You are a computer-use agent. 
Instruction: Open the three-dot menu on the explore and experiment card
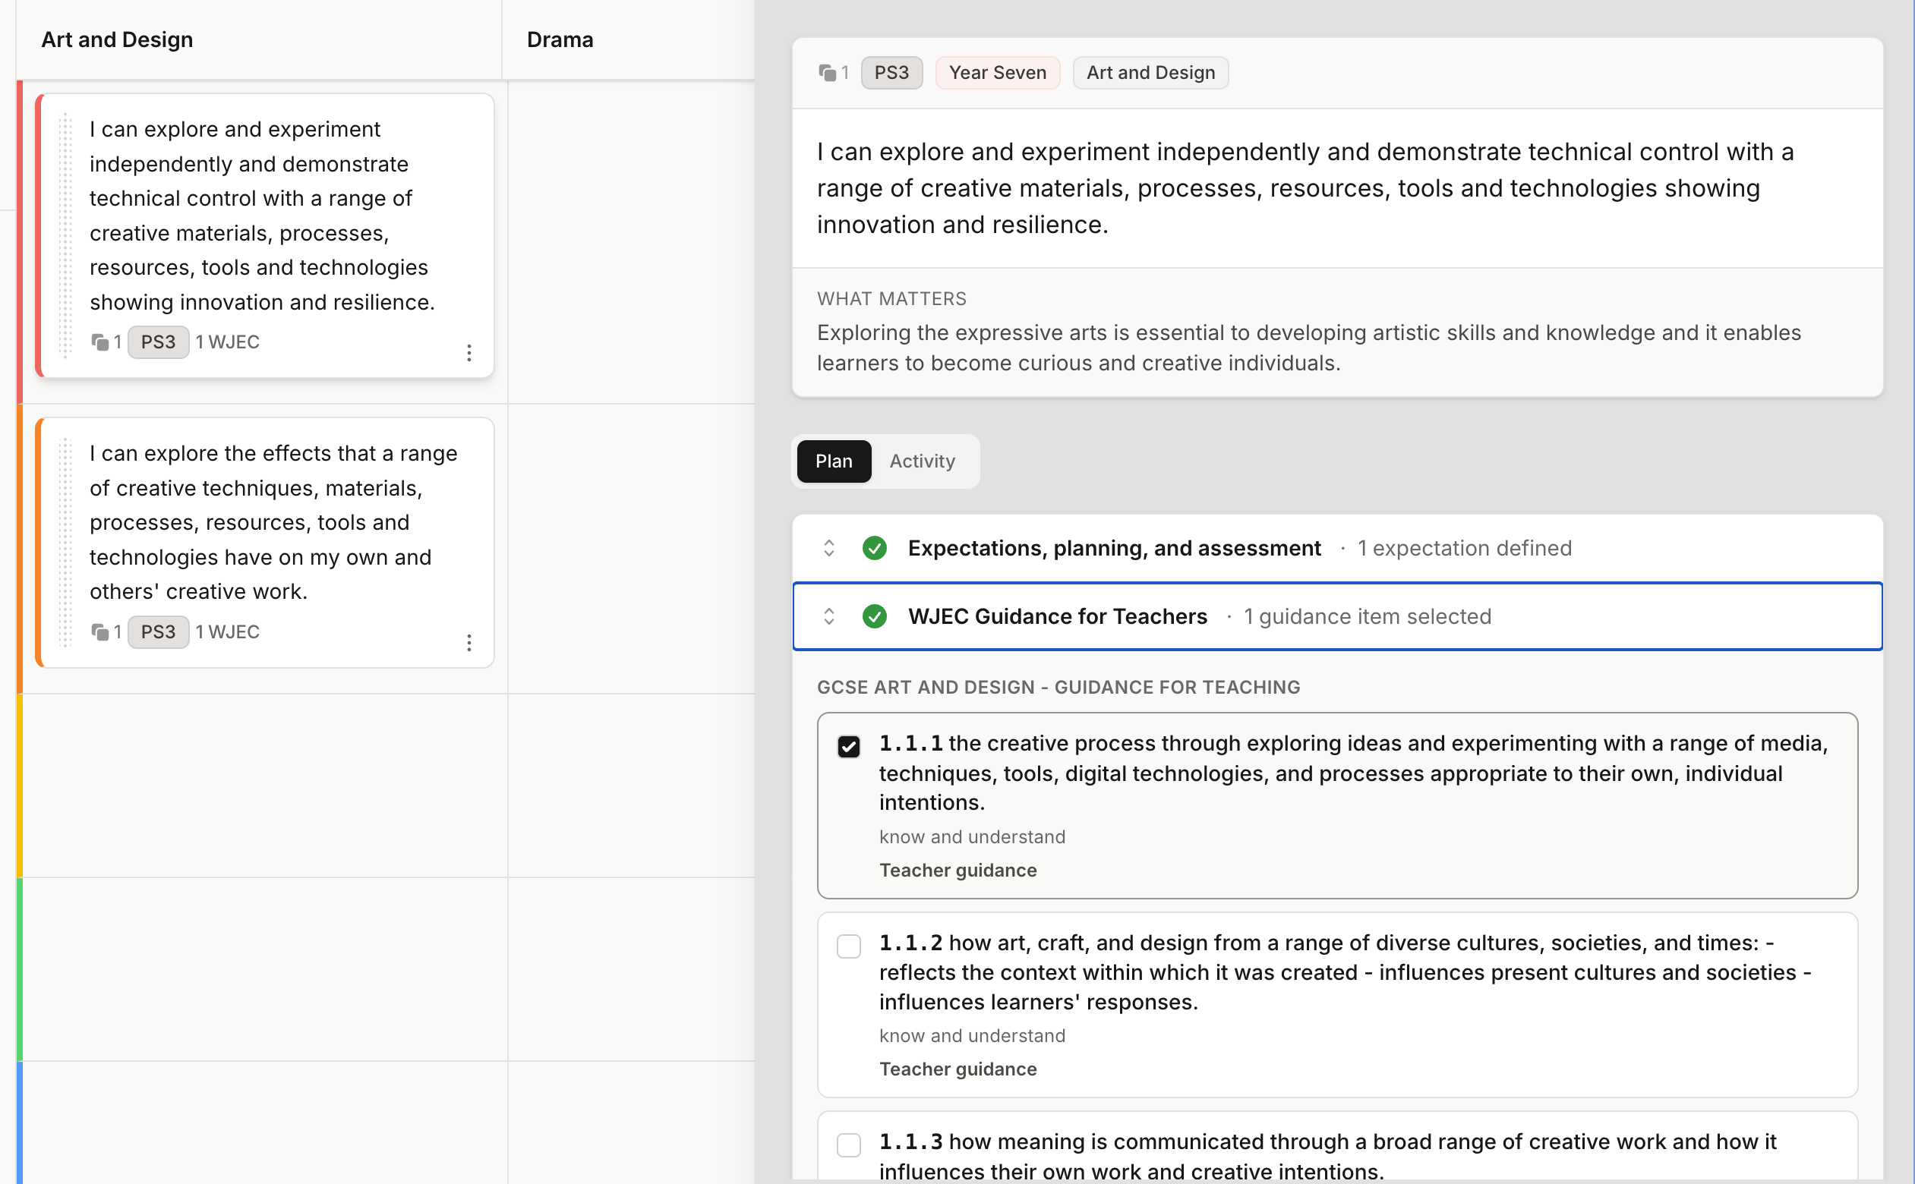tap(468, 352)
